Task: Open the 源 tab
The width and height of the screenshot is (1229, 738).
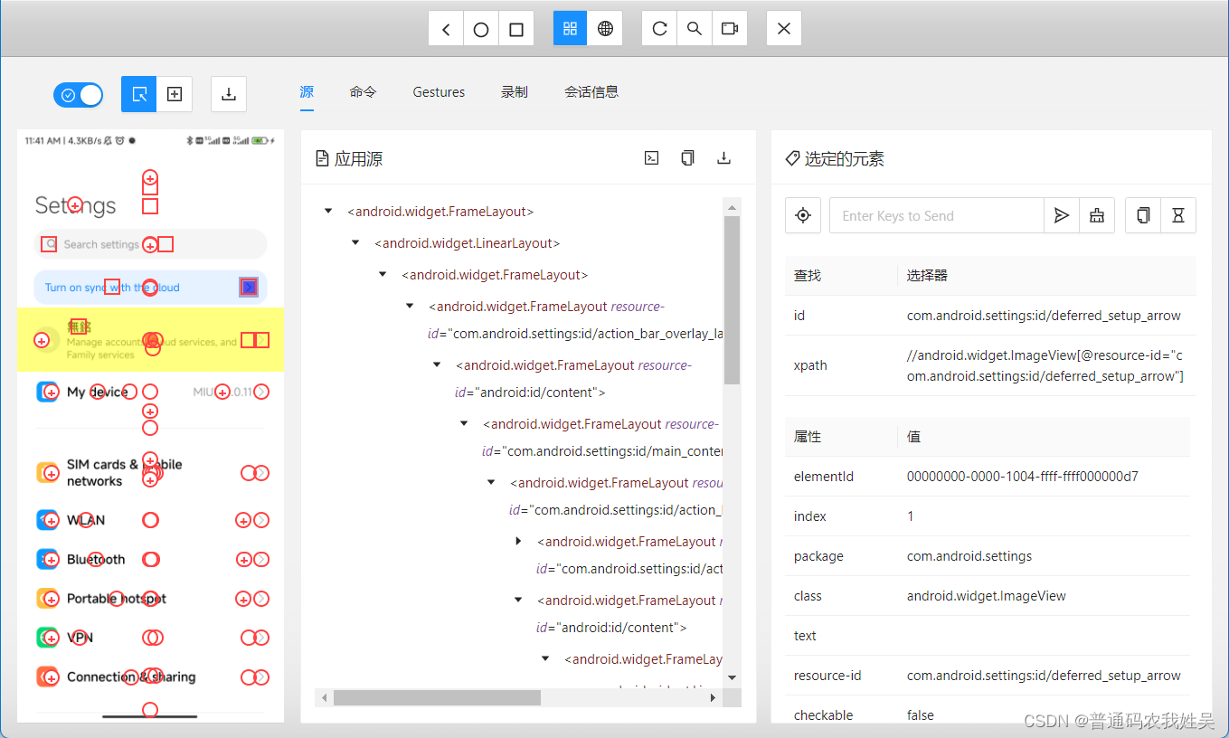Action: coord(307,92)
